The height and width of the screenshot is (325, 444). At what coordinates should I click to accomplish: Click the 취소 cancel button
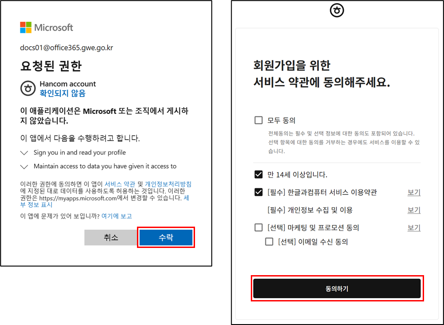point(111,237)
